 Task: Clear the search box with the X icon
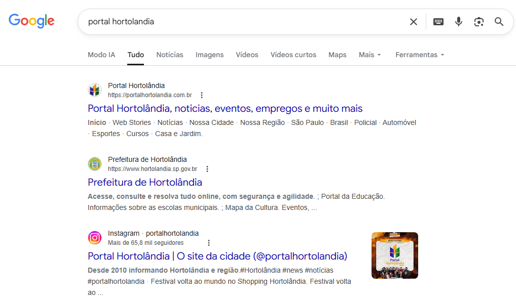coord(413,21)
